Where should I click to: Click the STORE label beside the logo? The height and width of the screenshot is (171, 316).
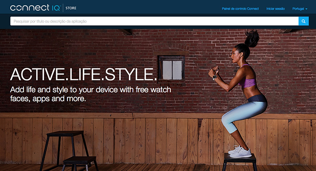pyautogui.click(x=71, y=8)
